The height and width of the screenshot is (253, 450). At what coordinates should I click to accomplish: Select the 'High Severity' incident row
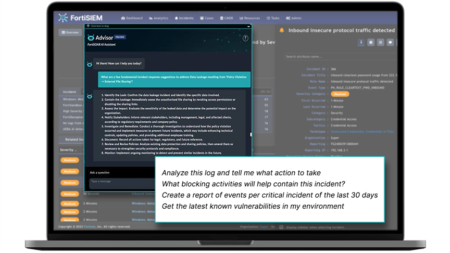tap(72, 111)
